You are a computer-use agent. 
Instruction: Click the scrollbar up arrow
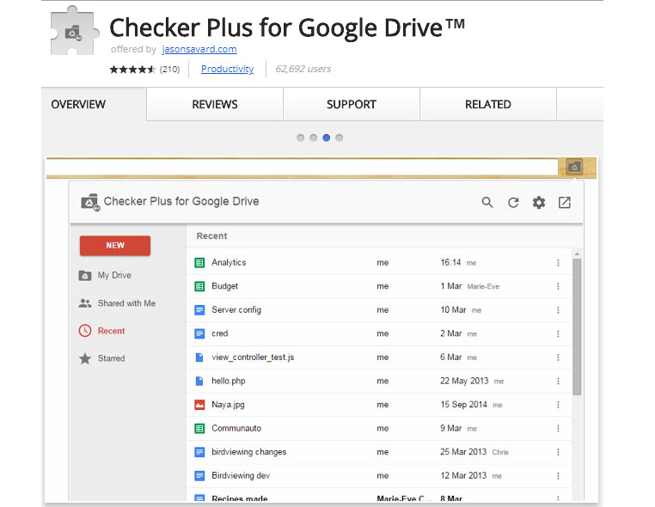pyautogui.click(x=577, y=253)
